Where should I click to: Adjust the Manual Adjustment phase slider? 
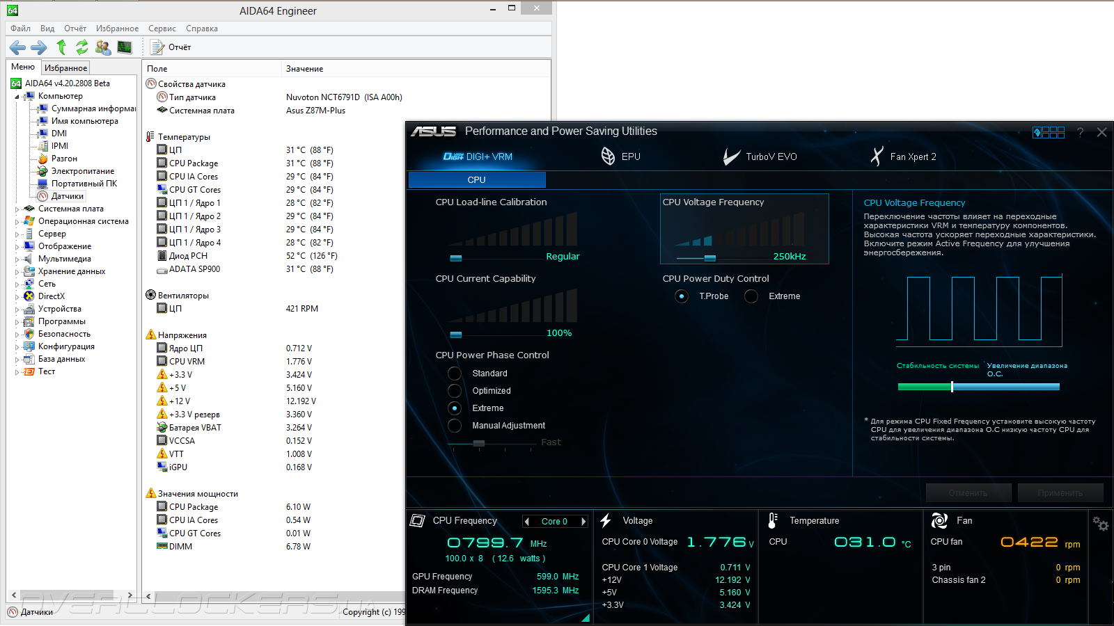coord(479,443)
